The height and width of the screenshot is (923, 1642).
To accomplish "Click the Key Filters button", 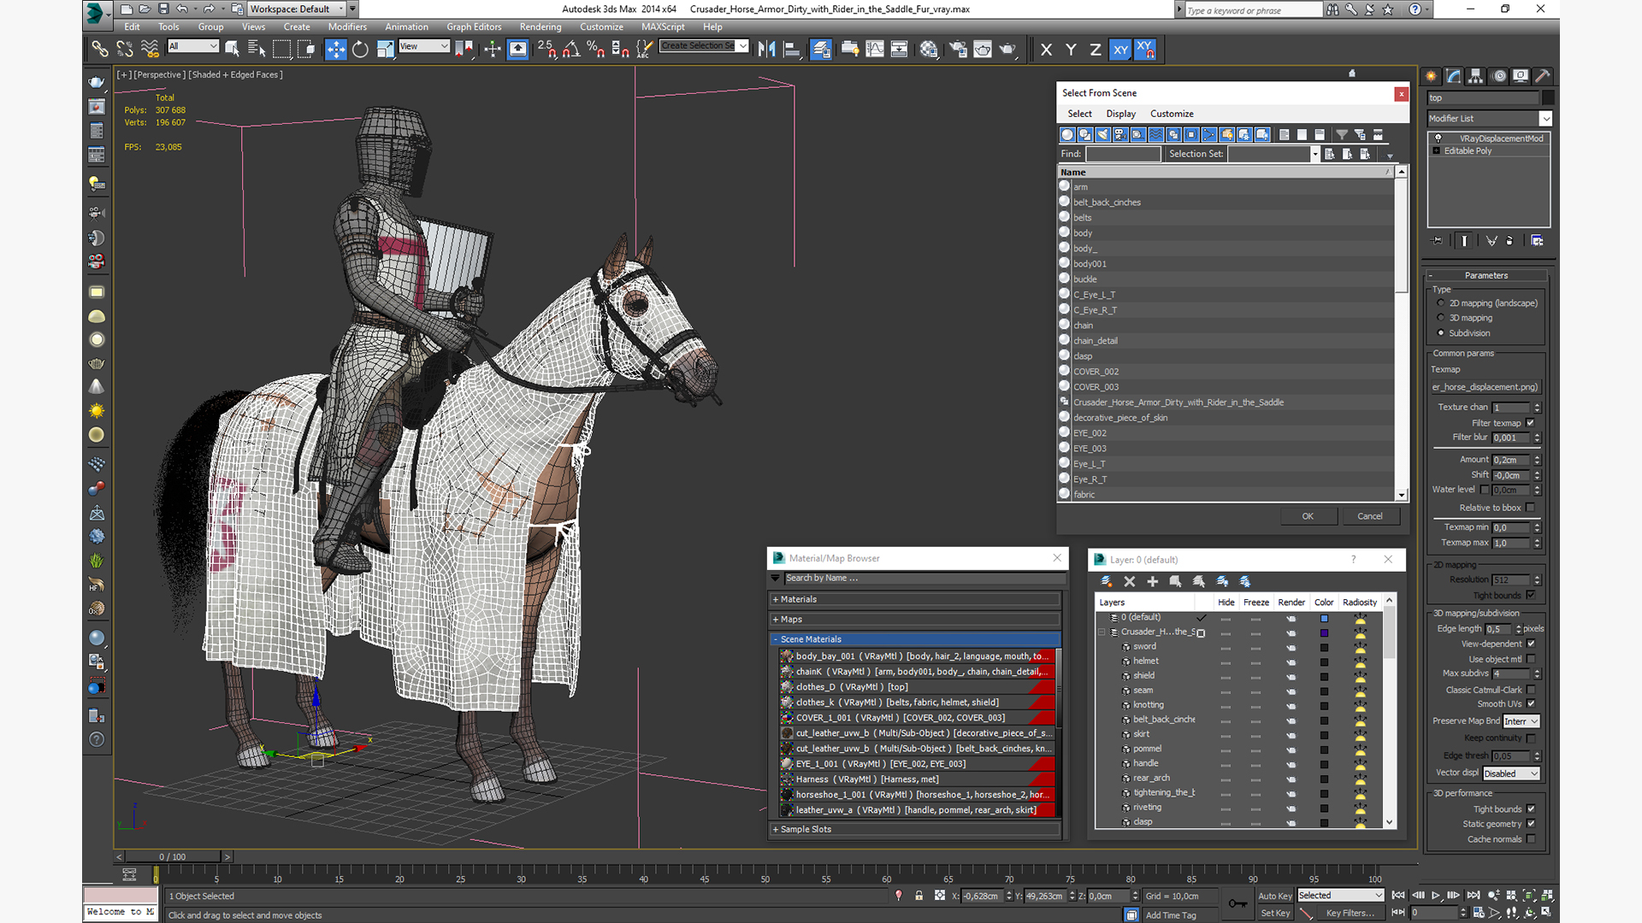I will [x=1350, y=913].
